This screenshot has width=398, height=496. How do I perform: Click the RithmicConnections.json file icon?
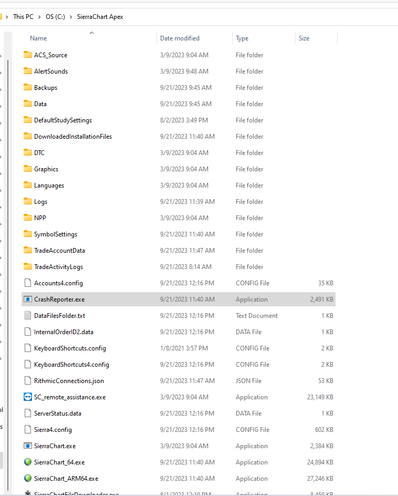coord(28,380)
